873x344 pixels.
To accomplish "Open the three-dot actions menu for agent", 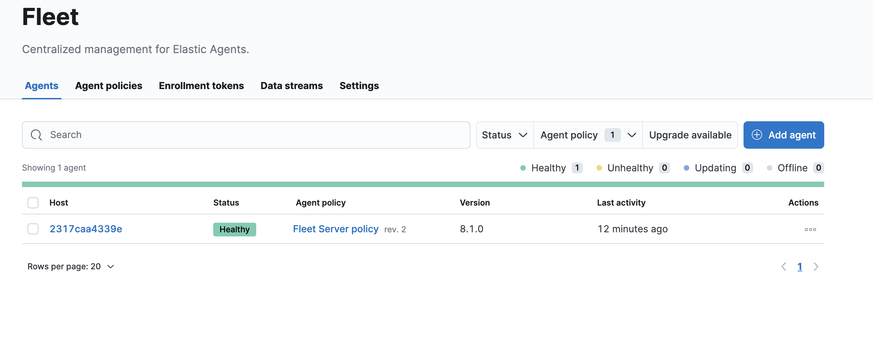I will tap(810, 229).
